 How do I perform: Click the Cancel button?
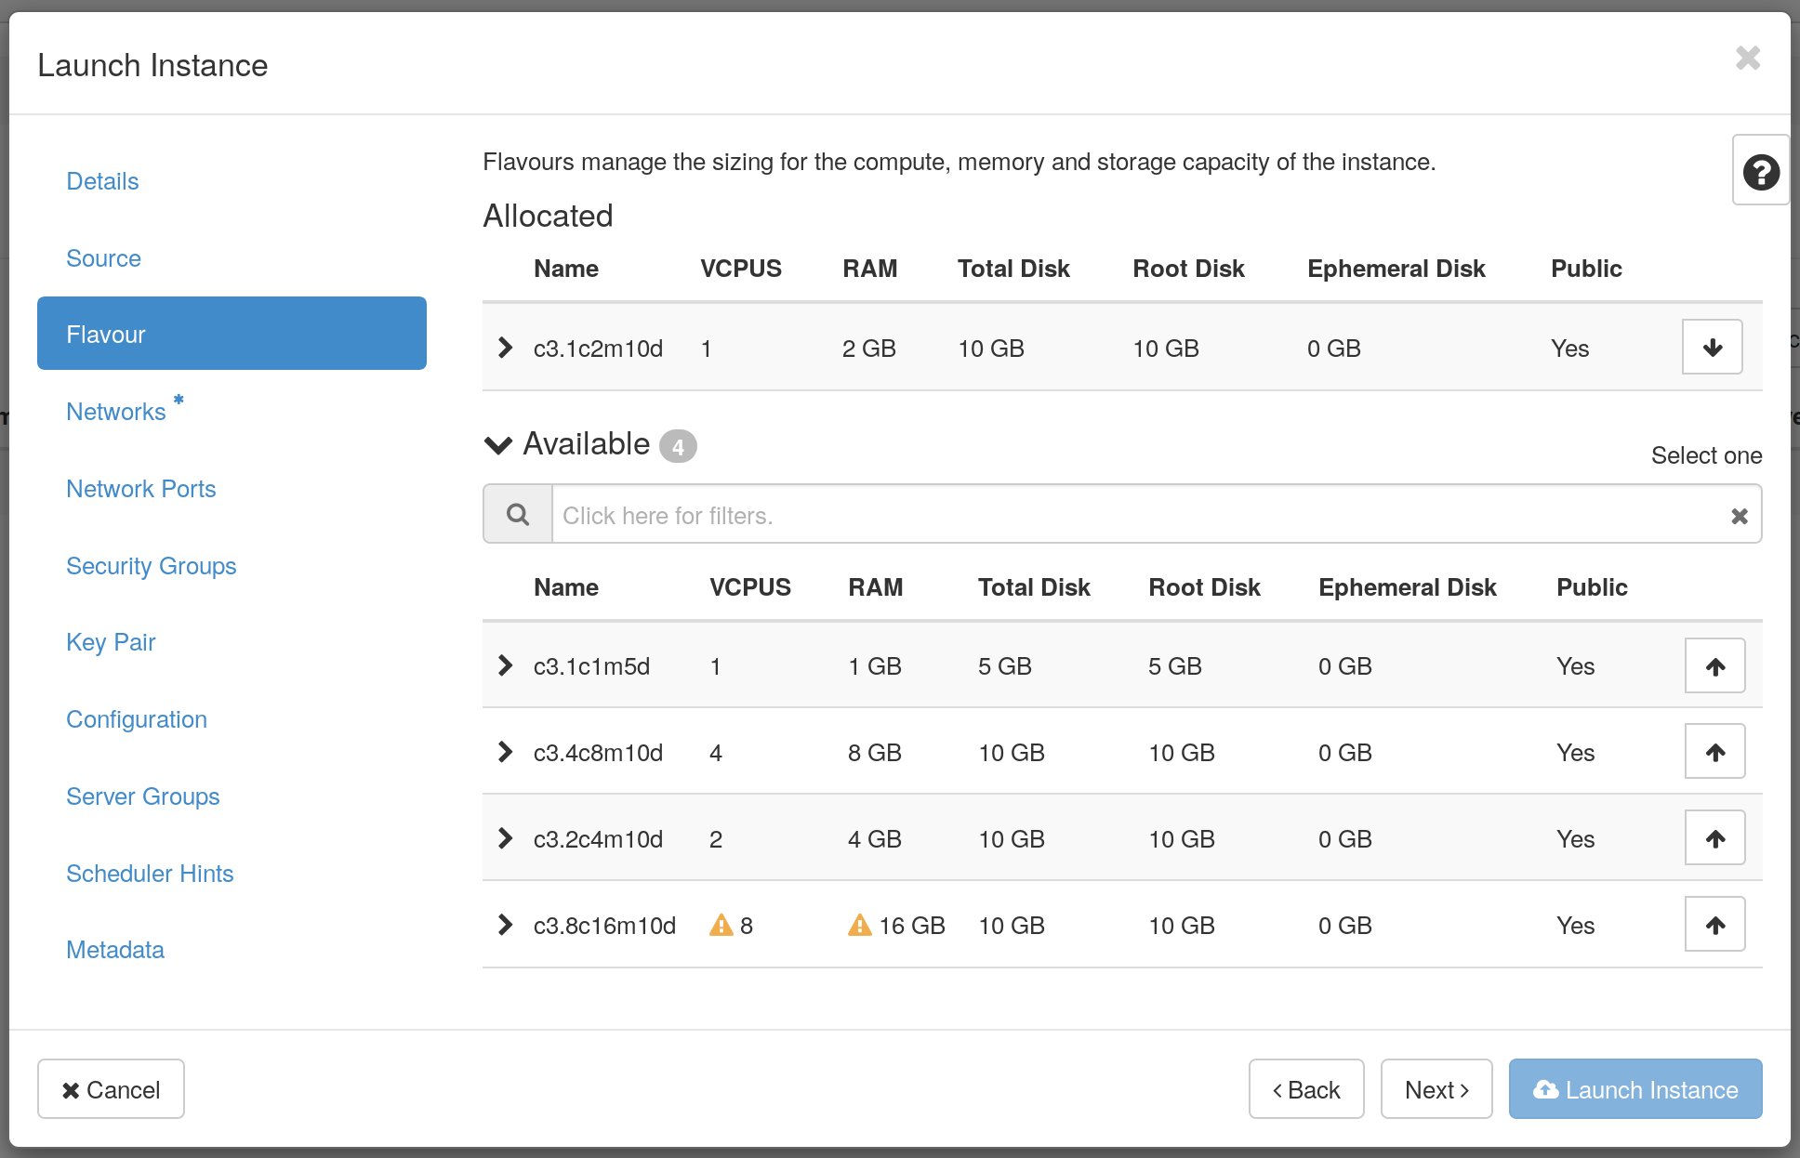pos(111,1089)
